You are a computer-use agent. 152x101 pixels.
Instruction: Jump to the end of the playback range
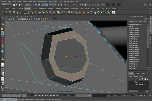[57, 96]
